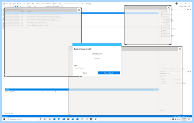
Task: Click the plus icon to add new zone
Action: [97, 59]
